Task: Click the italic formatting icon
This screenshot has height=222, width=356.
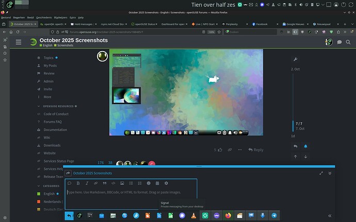Action: 87,183
